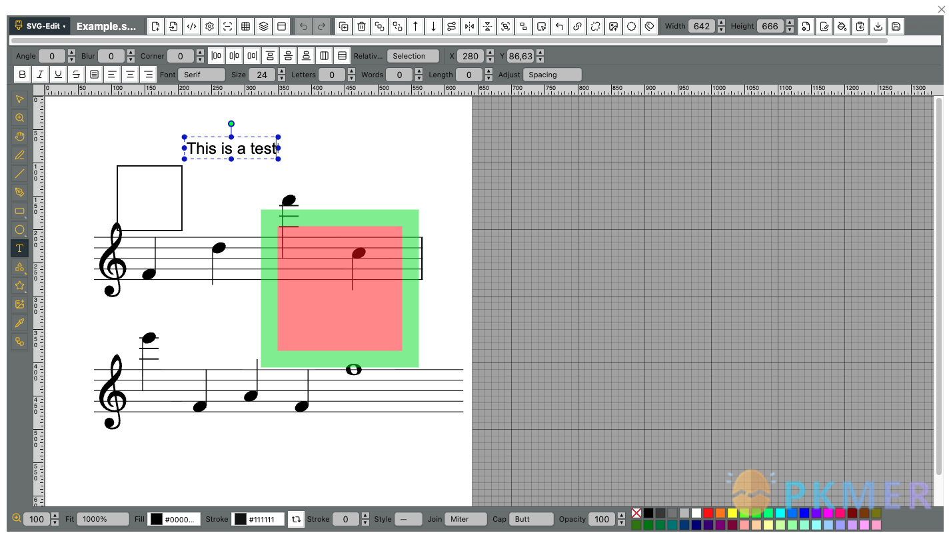The width and height of the screenshot is (951, 541).
Task: Select the Text tool
Action: [19, 249]
